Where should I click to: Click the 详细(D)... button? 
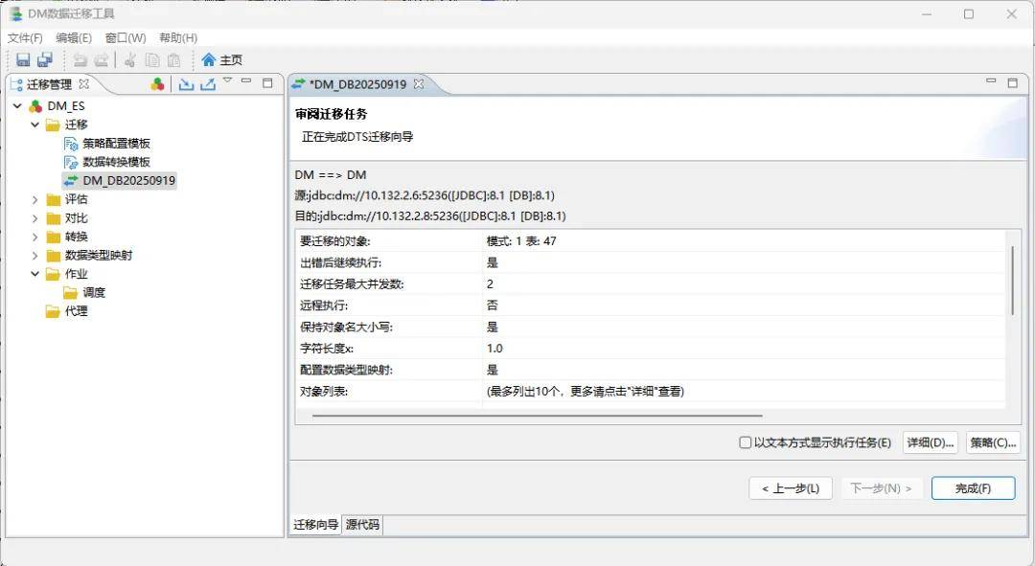click(x=930, y=442)
